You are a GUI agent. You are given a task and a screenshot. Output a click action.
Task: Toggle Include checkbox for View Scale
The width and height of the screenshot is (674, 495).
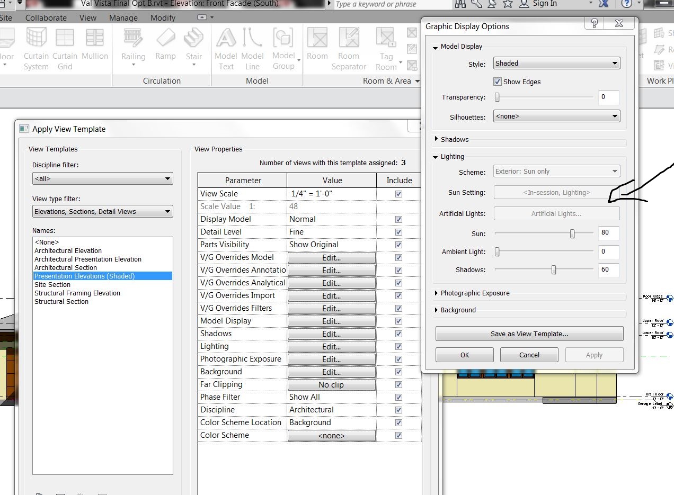click(398, 194)
